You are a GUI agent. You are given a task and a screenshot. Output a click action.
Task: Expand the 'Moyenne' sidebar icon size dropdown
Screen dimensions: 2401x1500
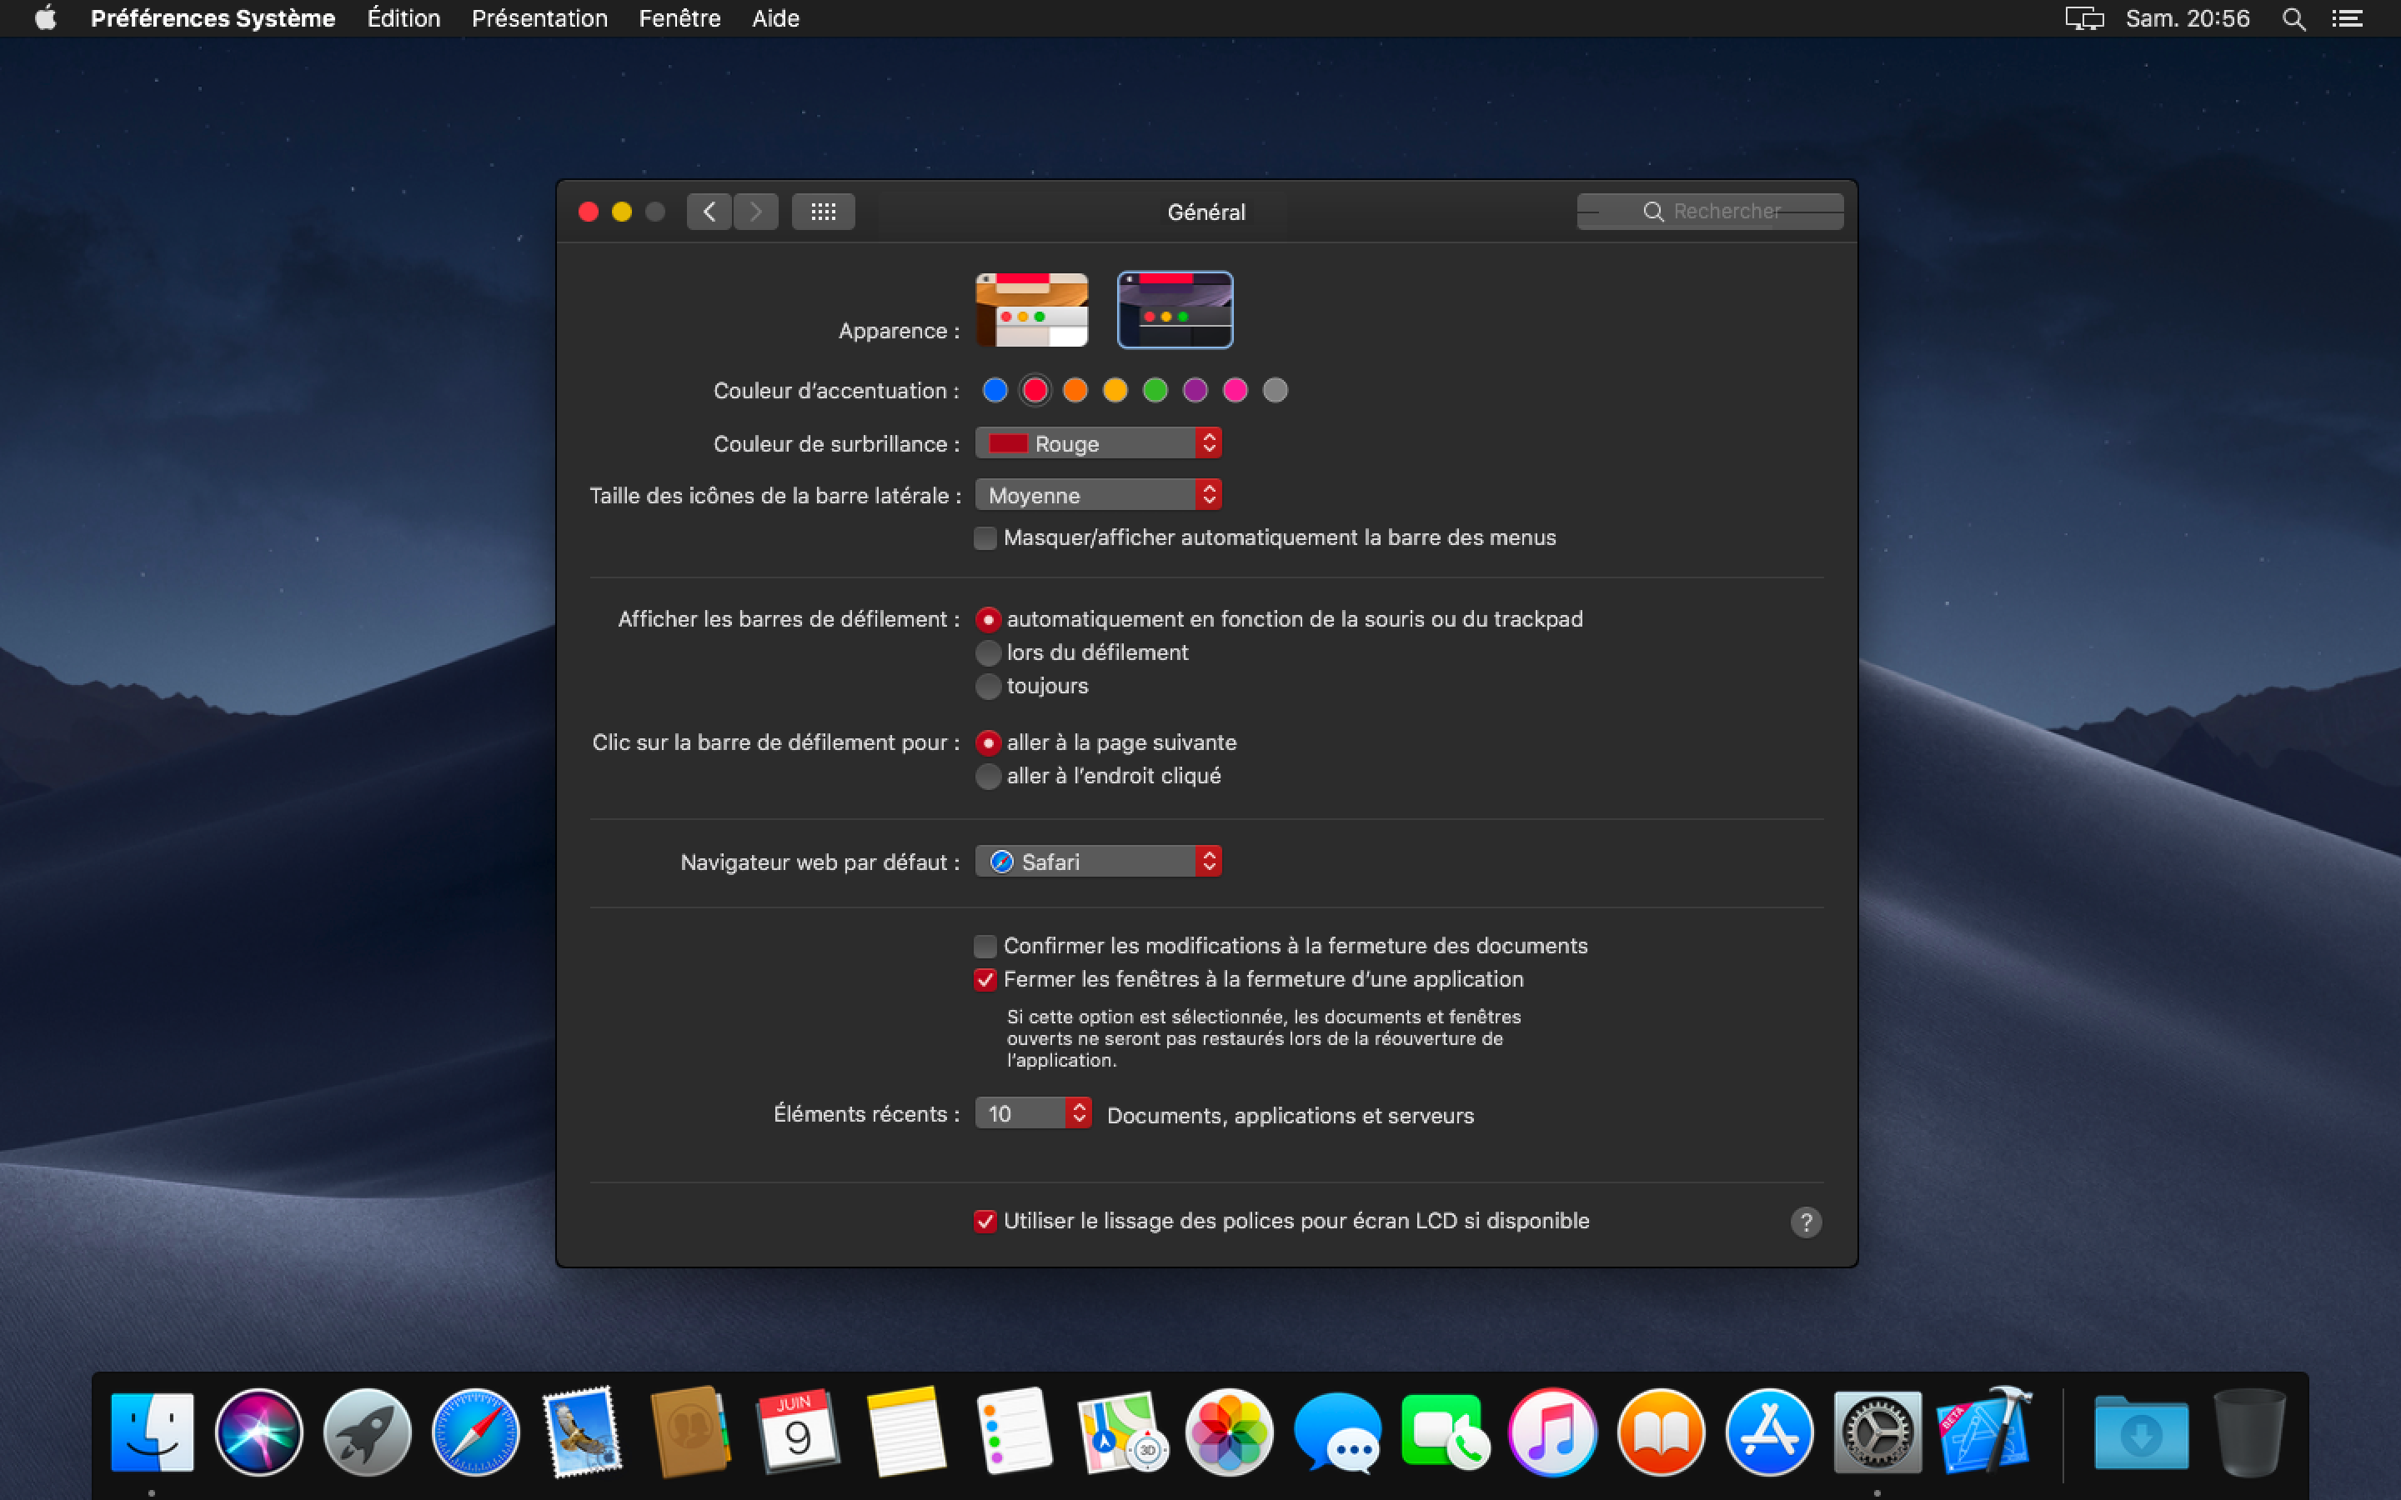point(1097,495)
